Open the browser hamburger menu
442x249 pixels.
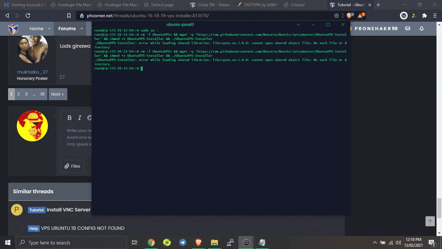435,16
